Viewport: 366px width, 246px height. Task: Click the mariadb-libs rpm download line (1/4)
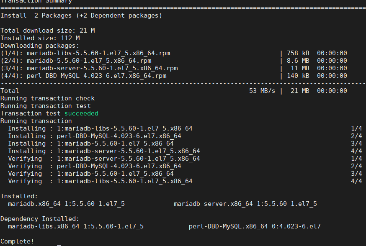click(x=174, y=54)
